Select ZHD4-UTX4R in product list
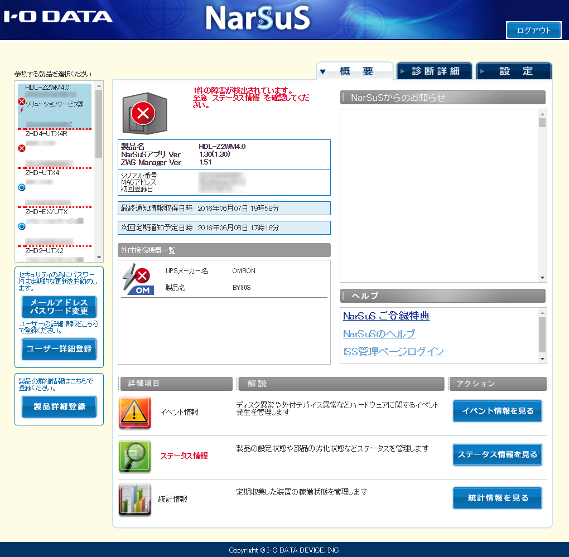 [x=55, y=148]
